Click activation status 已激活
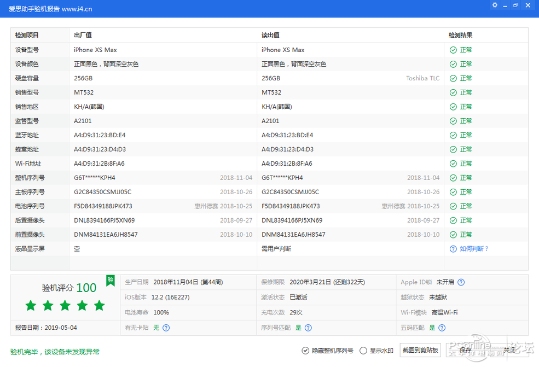The height and width of the screenshot is (367, 539). (x=298, y=297)
